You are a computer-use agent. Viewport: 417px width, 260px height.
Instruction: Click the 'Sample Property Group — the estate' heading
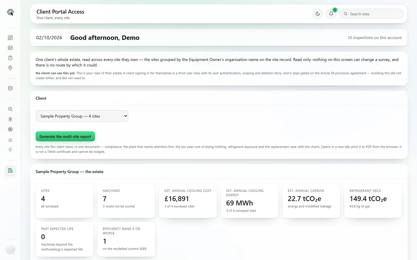point(69,172)
